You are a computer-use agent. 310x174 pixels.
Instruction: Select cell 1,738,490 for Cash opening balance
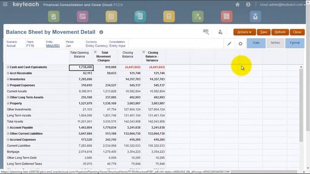81,68
